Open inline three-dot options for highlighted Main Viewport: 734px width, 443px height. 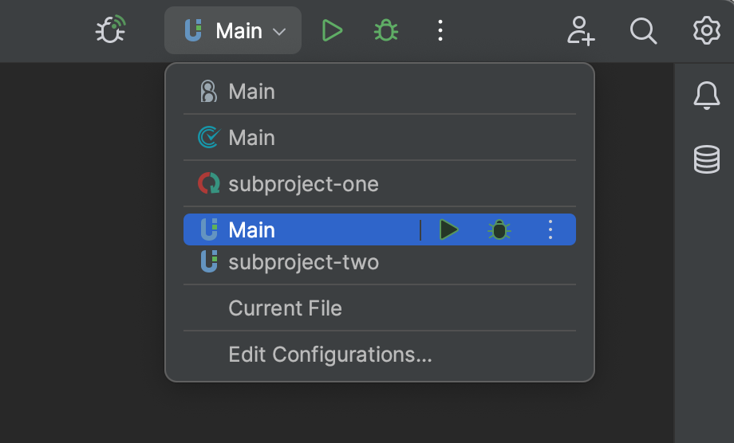550,230
